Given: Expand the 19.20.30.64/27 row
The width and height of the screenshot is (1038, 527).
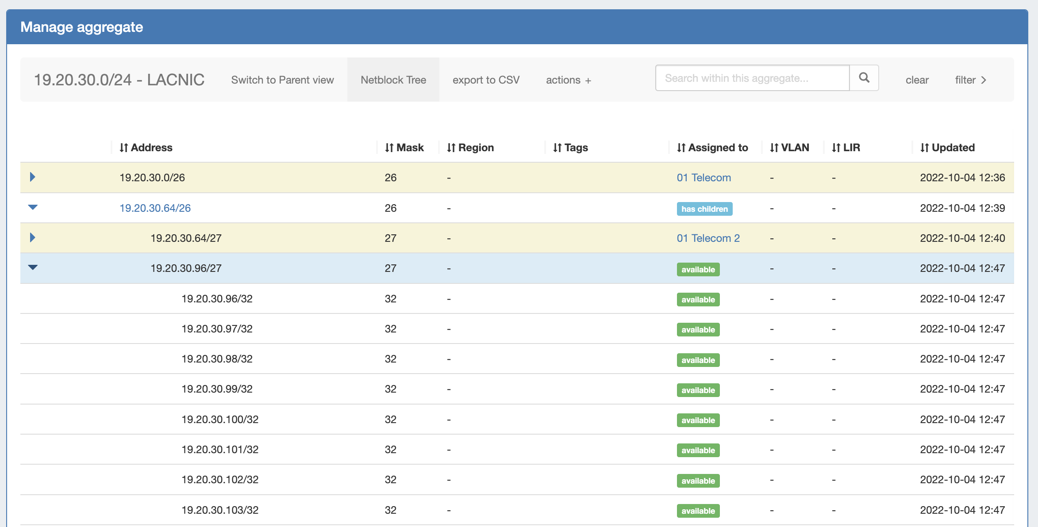Looking at the screenshot, I should click(32, 238).
